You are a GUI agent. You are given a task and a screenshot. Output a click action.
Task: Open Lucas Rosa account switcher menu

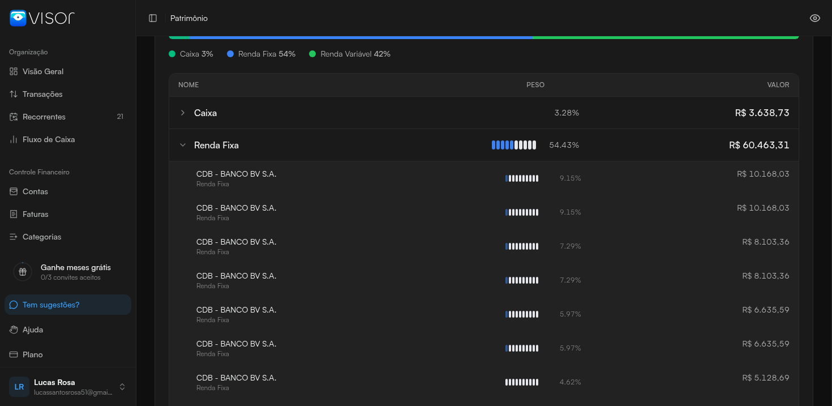coord(122,387)
